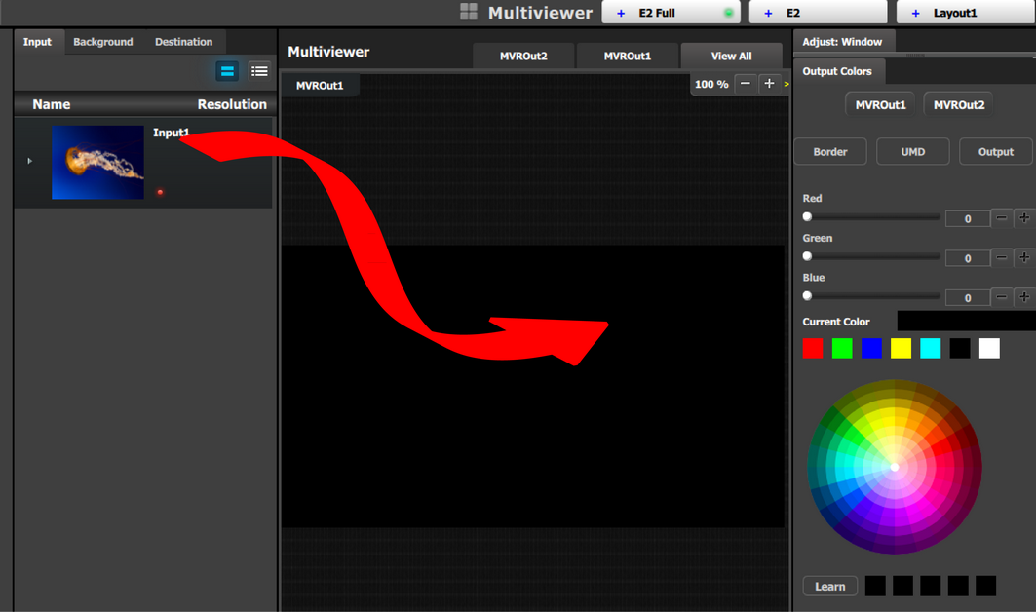Choose MVROut1 in Output Colors
This screenshot has width=1036, height=612.
click(880, 105)
